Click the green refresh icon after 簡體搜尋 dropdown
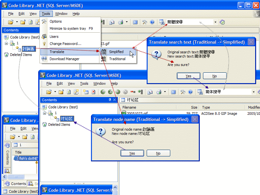 pos(222,22)
